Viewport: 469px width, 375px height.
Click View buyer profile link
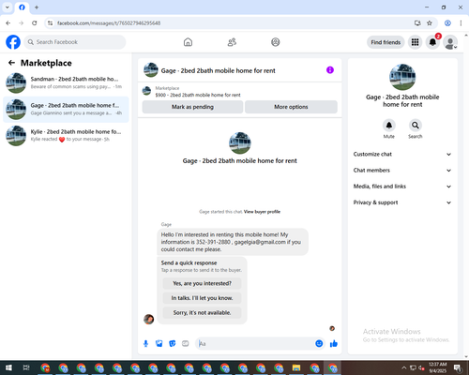pos(262,212)
